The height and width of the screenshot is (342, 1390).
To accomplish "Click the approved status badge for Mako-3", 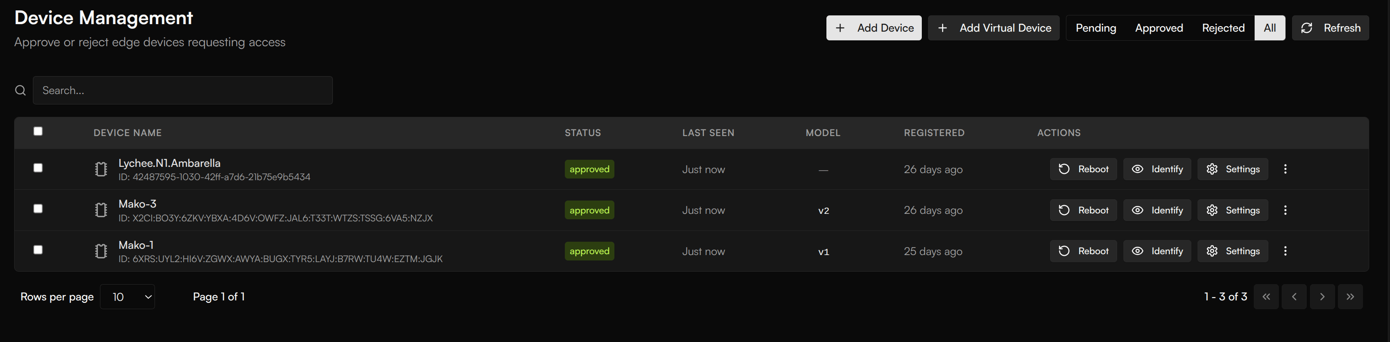I will (589, 210).
